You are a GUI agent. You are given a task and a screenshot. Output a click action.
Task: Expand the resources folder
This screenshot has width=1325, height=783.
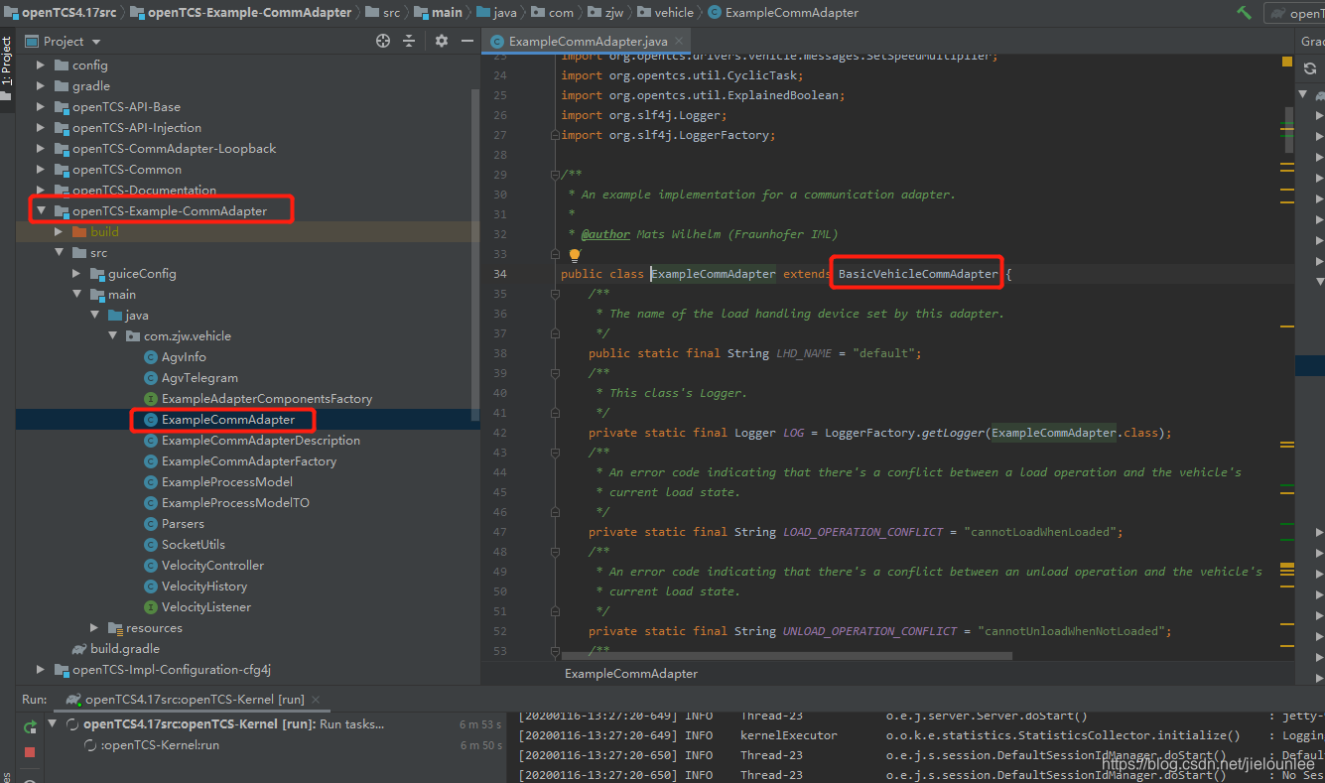(94, 628)
